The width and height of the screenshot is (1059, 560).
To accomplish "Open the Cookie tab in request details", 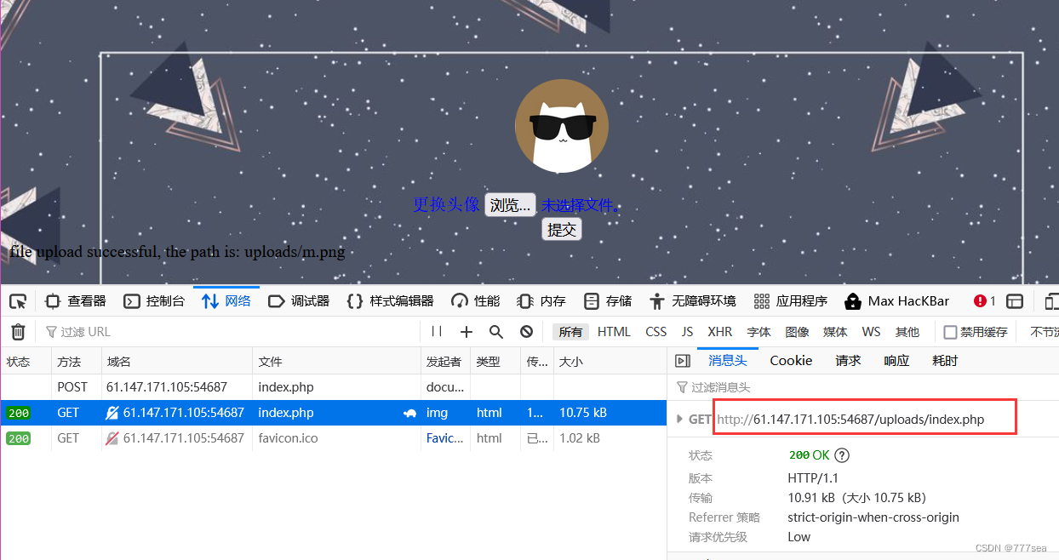I will click(790, 360).
